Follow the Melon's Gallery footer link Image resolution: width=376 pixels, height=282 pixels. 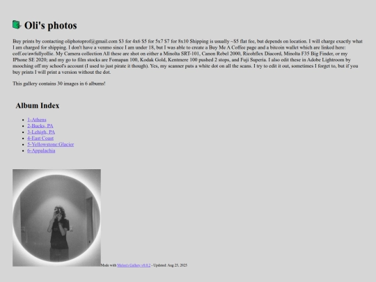tap(134, 265)
